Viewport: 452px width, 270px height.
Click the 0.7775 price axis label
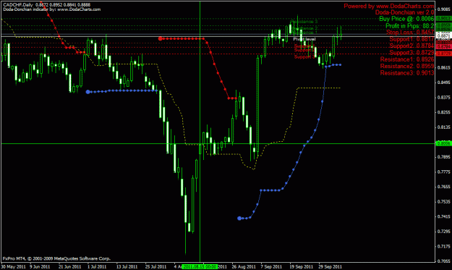444,172
